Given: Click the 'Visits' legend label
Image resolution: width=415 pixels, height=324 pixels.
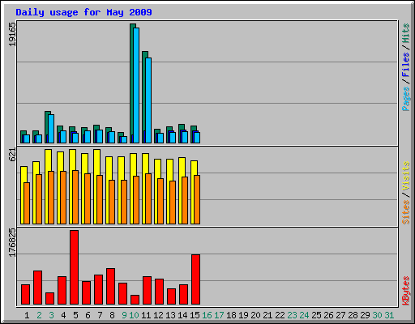Looking at the screenshot, I should pyautogui.click(x=406, y=177).
